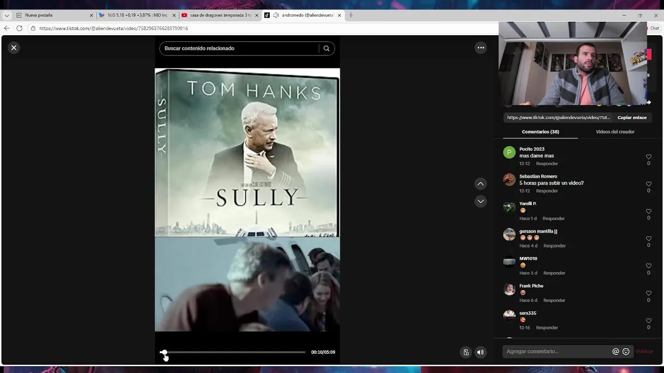Open the Comentarios (38) tab
Viewport: 664px width, 373px height.
coord(540,132)
